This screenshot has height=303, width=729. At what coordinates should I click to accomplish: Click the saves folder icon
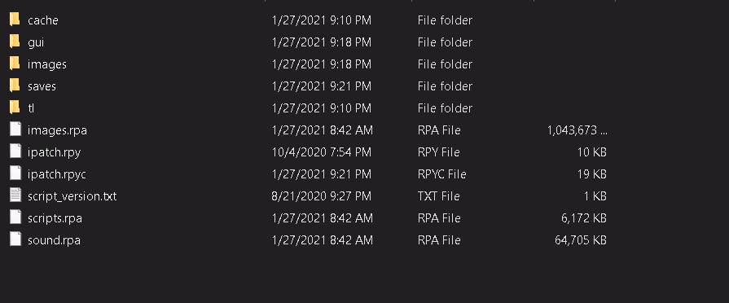[15, 86]
